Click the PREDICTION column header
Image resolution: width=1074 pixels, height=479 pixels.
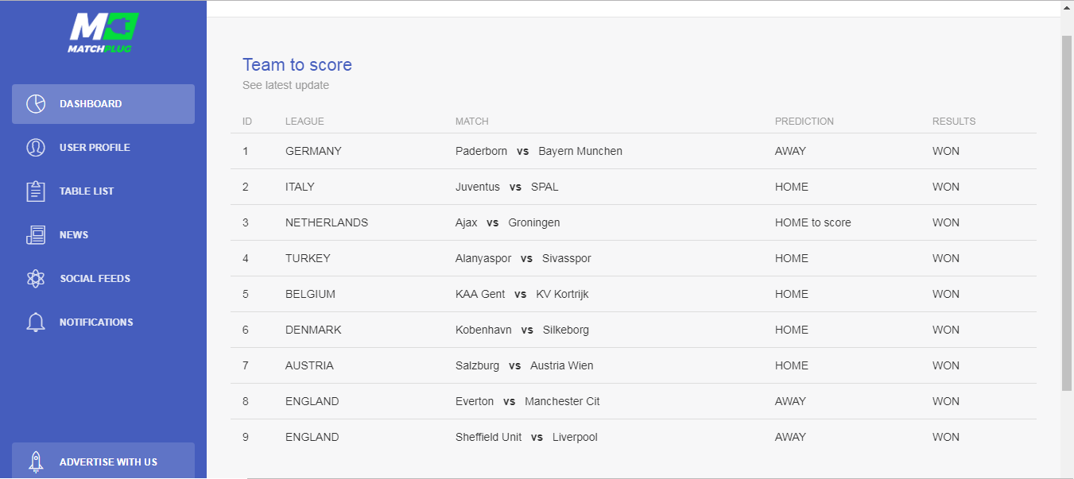804,122
